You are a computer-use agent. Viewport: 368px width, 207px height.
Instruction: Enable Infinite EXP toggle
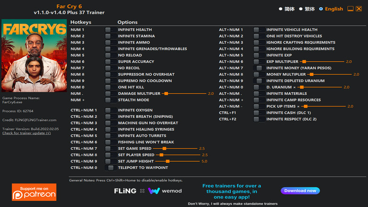259,55
